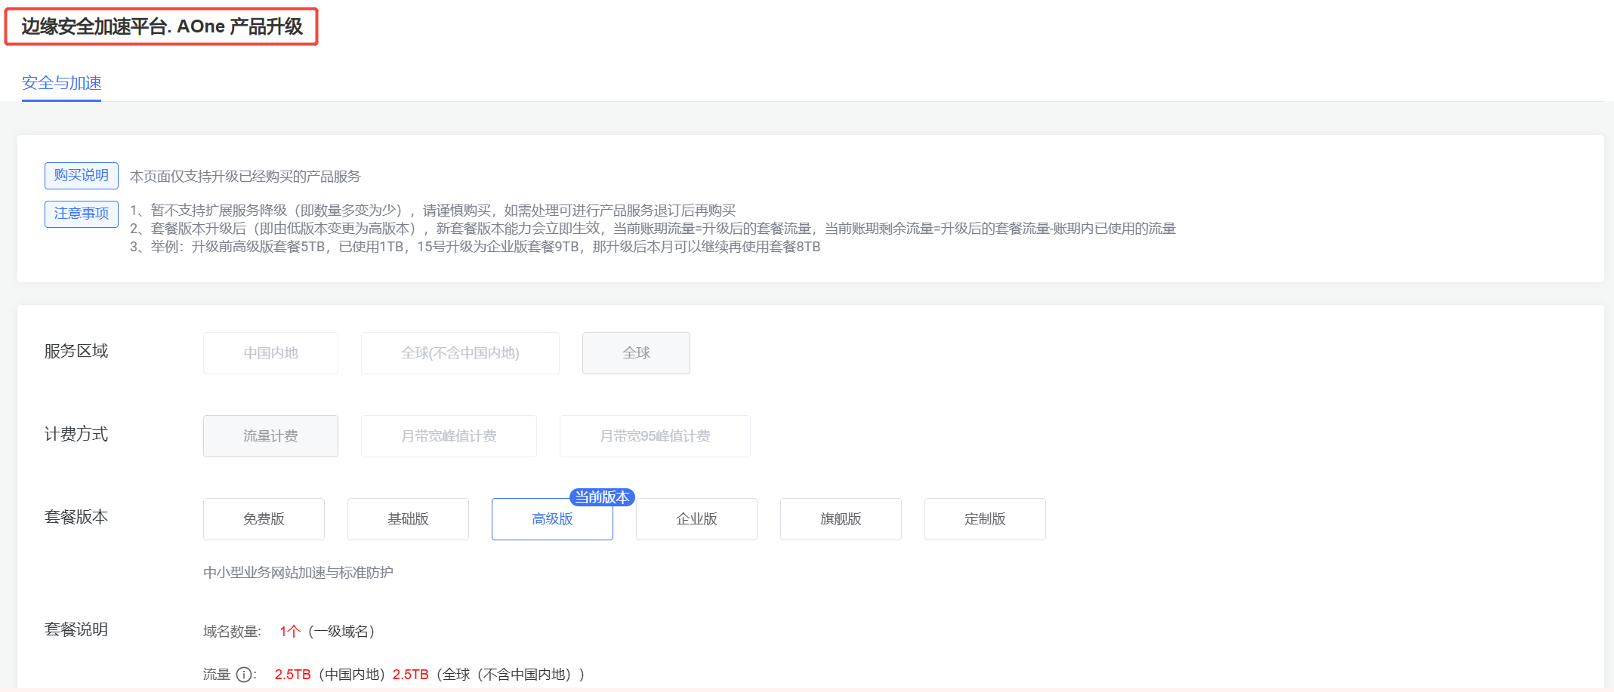Click the text 本页面仅支持升级已经购买的产品服务
This screenshot has height=692, width=1614.
point(245,177)
